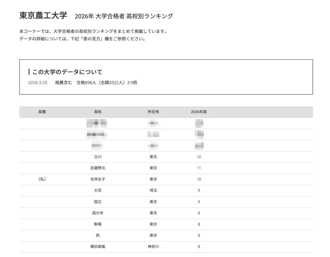Screen dimensions: 330x257
Task: Click the intro line starting with データの詳細については
Action: pyautogui.click(x=83, y=39)
